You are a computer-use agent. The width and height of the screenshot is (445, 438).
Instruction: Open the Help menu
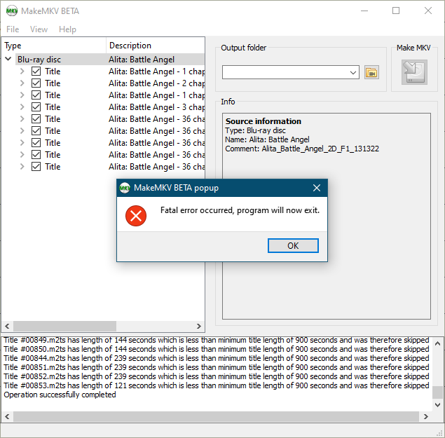coord(67,29)
